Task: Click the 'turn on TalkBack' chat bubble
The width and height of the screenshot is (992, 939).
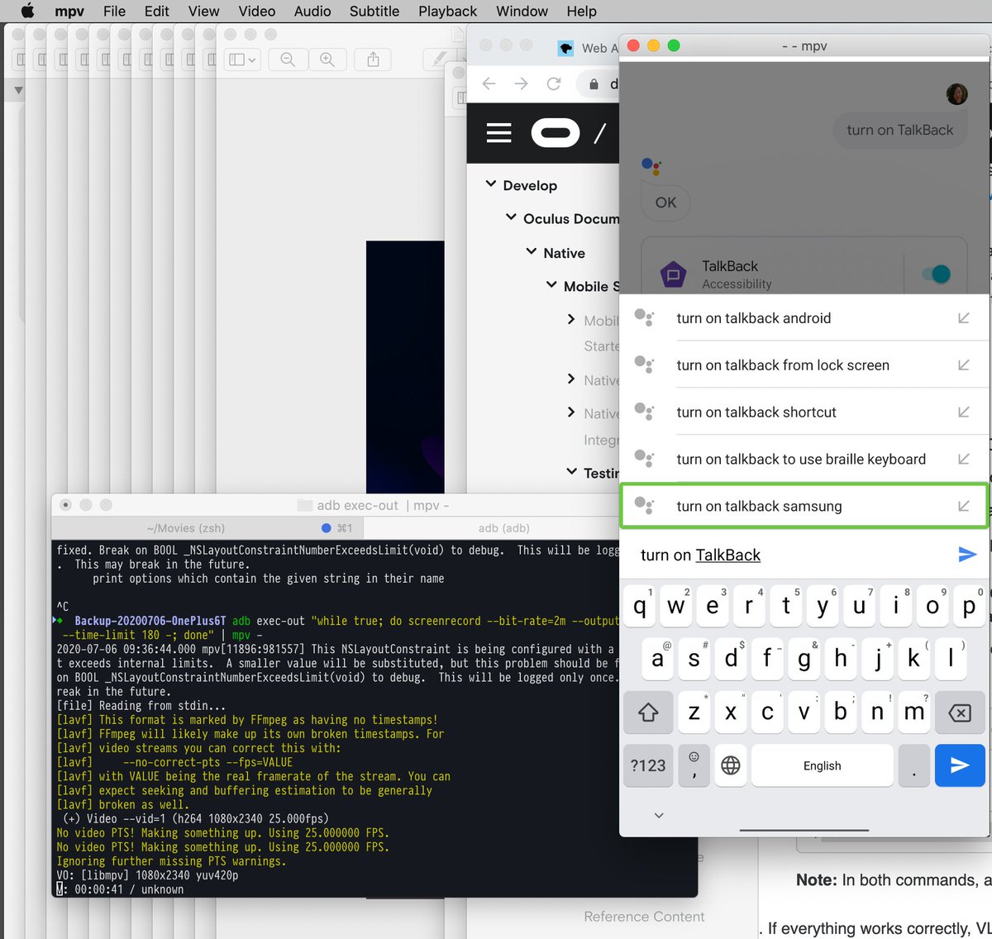Action: pos(899,130)
